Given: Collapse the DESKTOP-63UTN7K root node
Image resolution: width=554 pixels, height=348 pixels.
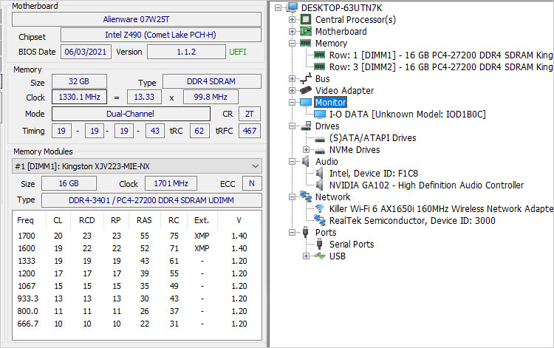Looking at the screenshot, I should click(x=278, y=7).
